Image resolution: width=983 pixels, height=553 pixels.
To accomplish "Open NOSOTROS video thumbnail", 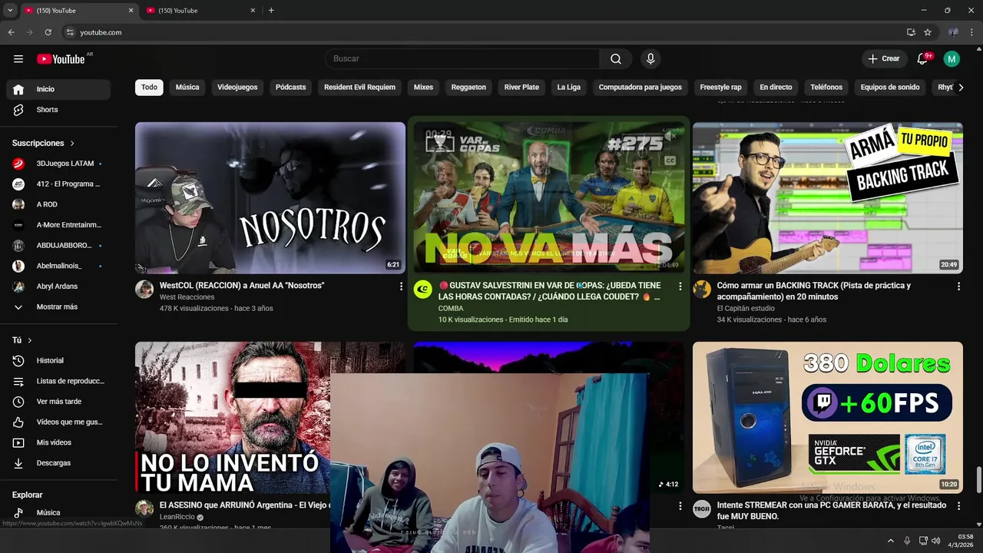I will 270,198.
